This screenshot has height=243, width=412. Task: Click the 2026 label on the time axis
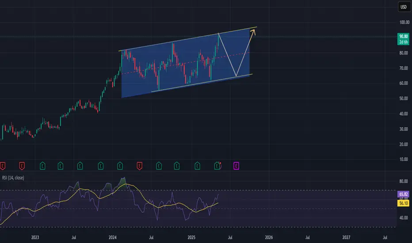click(269, 237)
